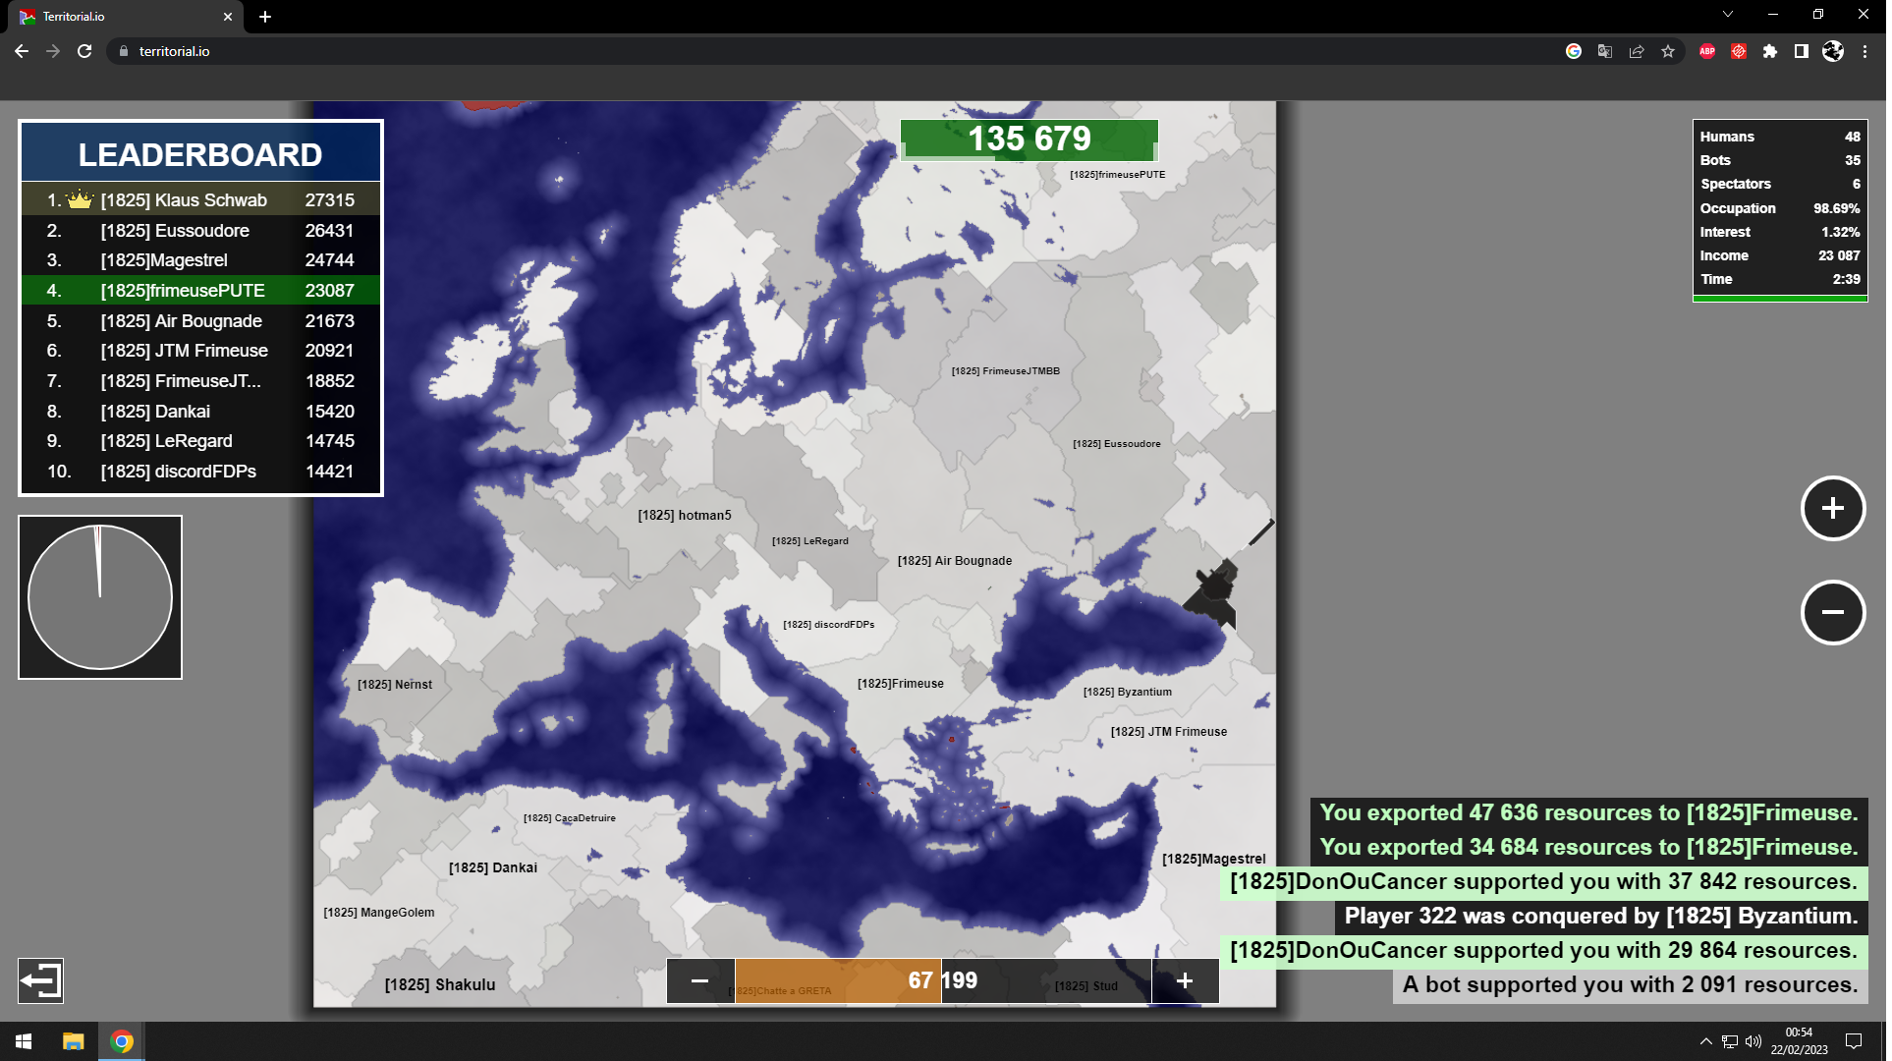Open a new browser tab
The width and height of the screenshot is (1892, 1061).
(x=265, y=17)
